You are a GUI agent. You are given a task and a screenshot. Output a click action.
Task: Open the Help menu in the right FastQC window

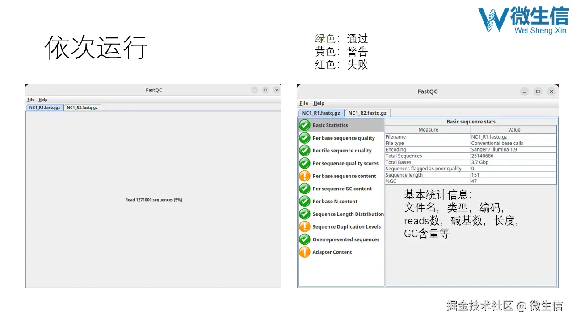coord(319,103)
